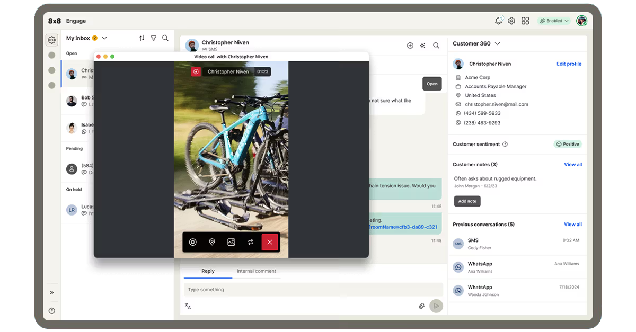Click the Acme Corp company entry
The height and width of the screenshot is (332, 636).
click(478, 77)
